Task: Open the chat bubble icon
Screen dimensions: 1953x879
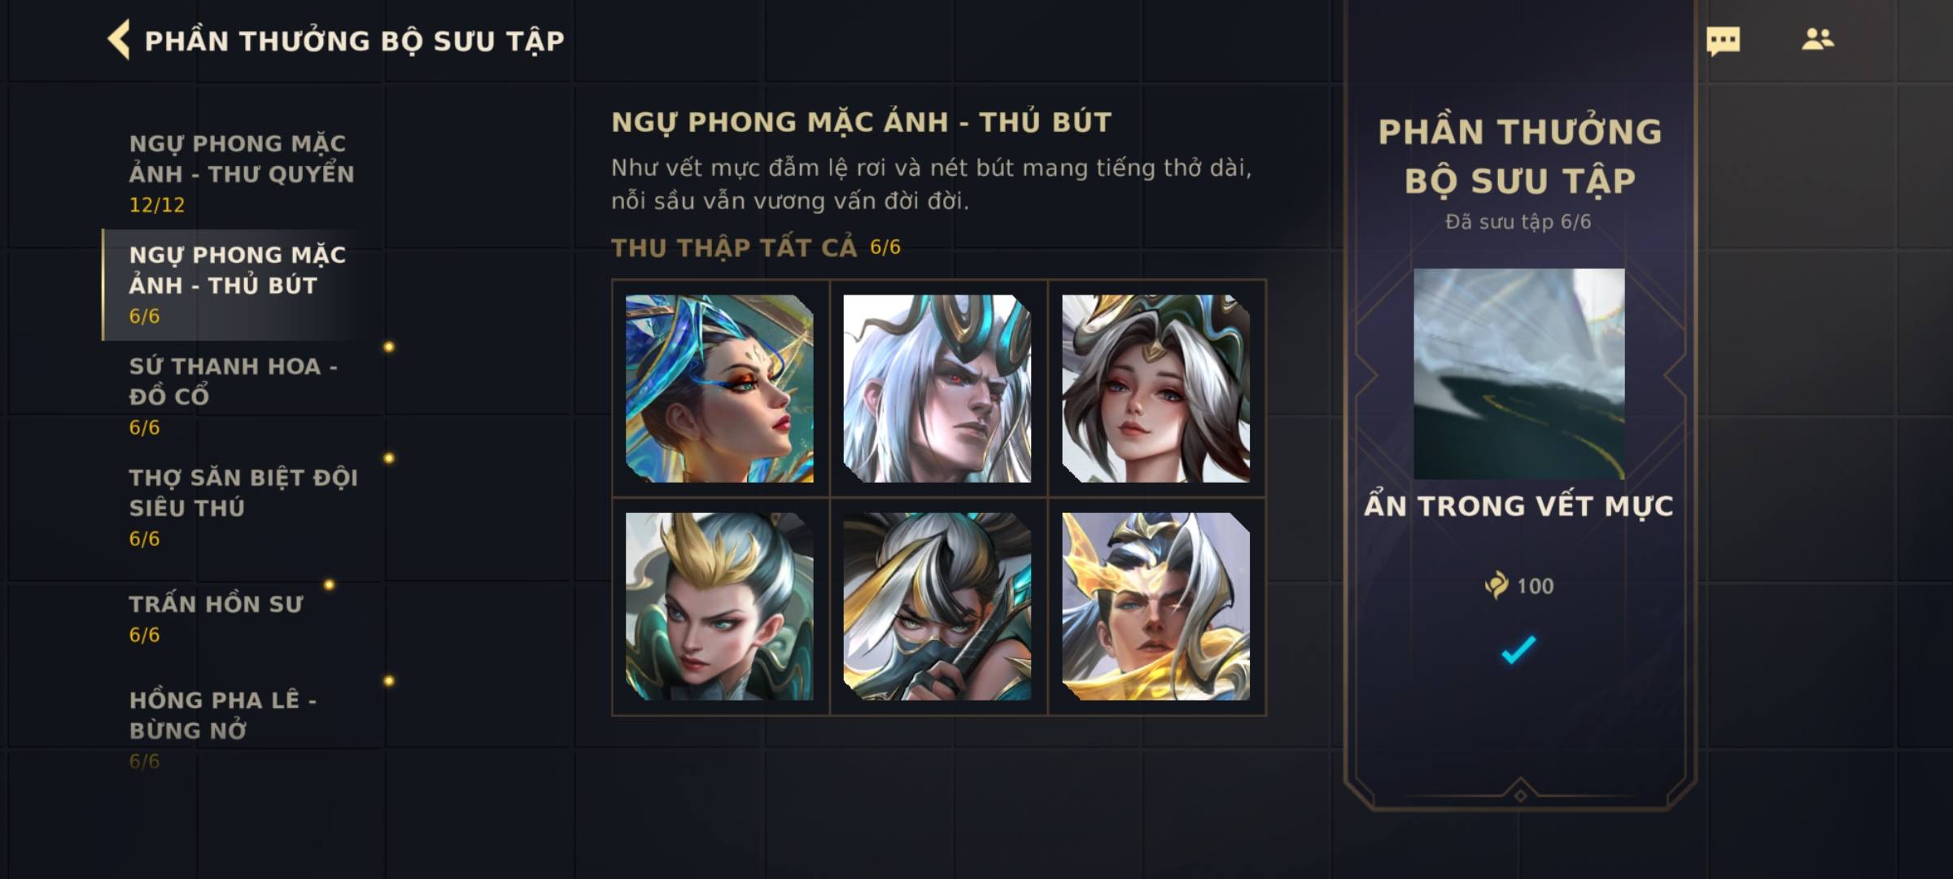Action: point(1723,41)
